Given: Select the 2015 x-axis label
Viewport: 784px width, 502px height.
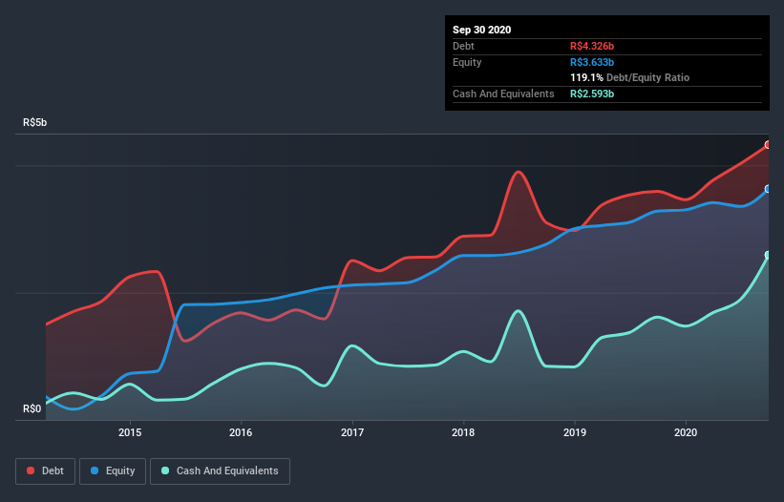Looking at the screenshot, I should point(130,432).
